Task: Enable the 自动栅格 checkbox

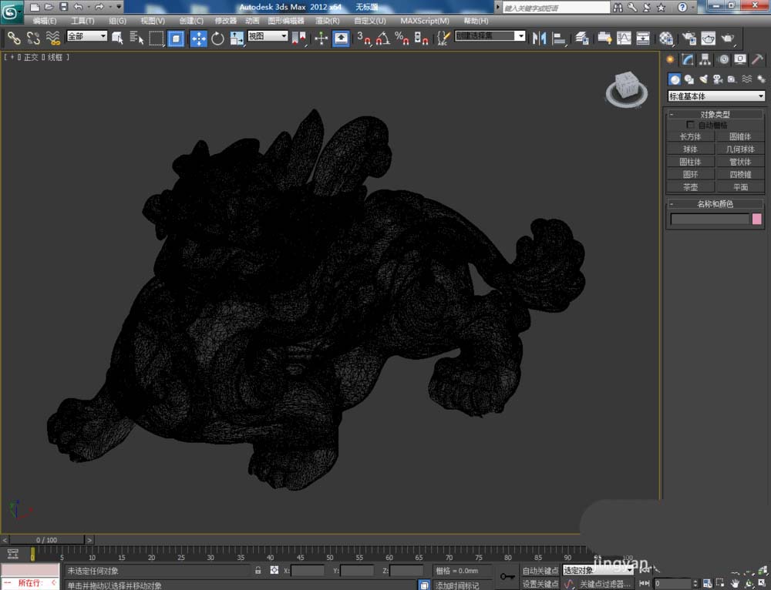Action: pos(690,125)
